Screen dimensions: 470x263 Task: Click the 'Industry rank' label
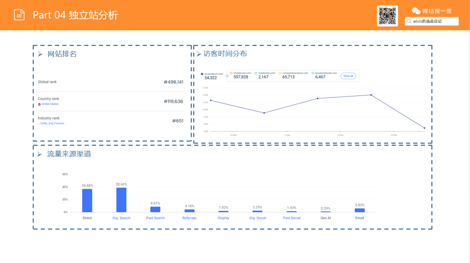pyautogui.click(x=49, y=118)
